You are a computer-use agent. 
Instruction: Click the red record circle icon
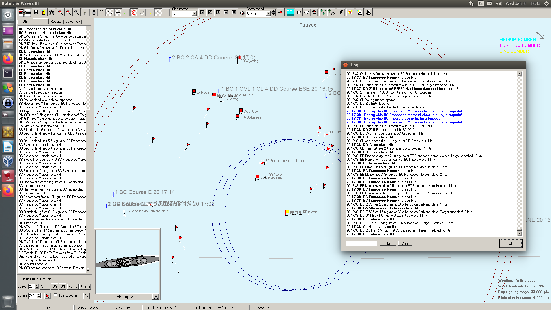(x=242, y=13)
